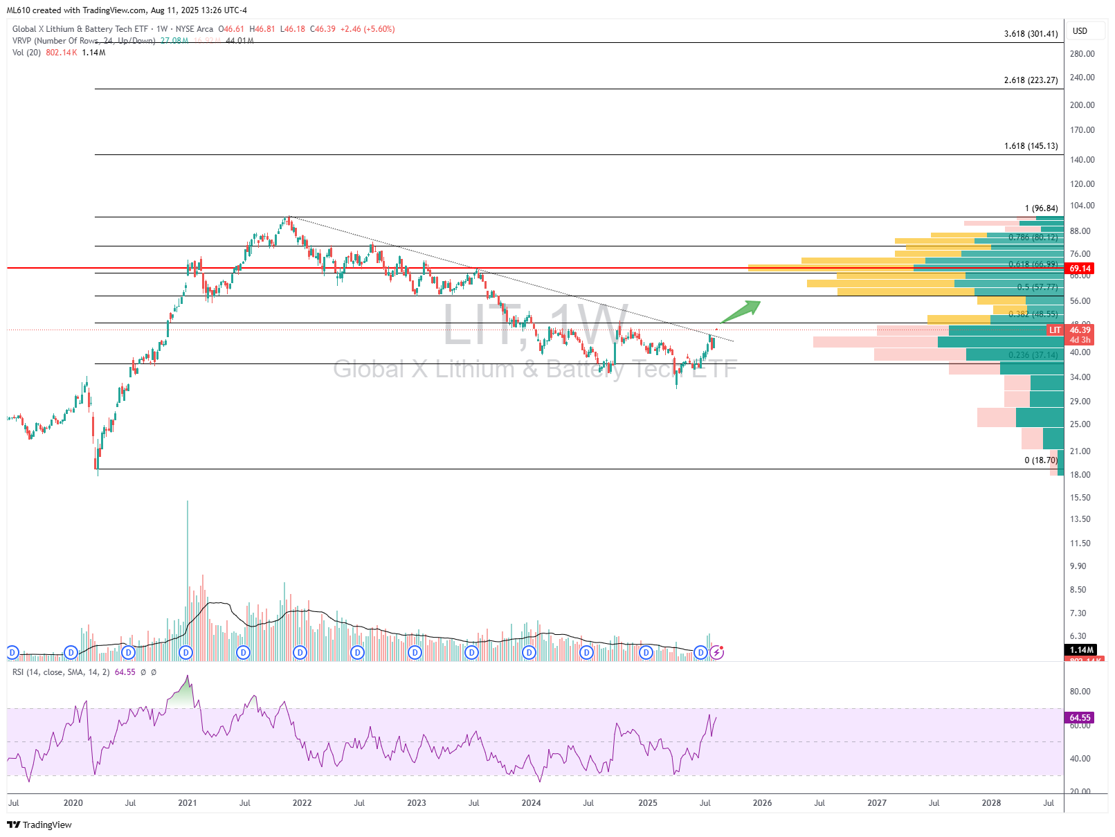The image size is (1115, 837).
Task: Click the 2024 label on time axis
Action: click(531, 803)
